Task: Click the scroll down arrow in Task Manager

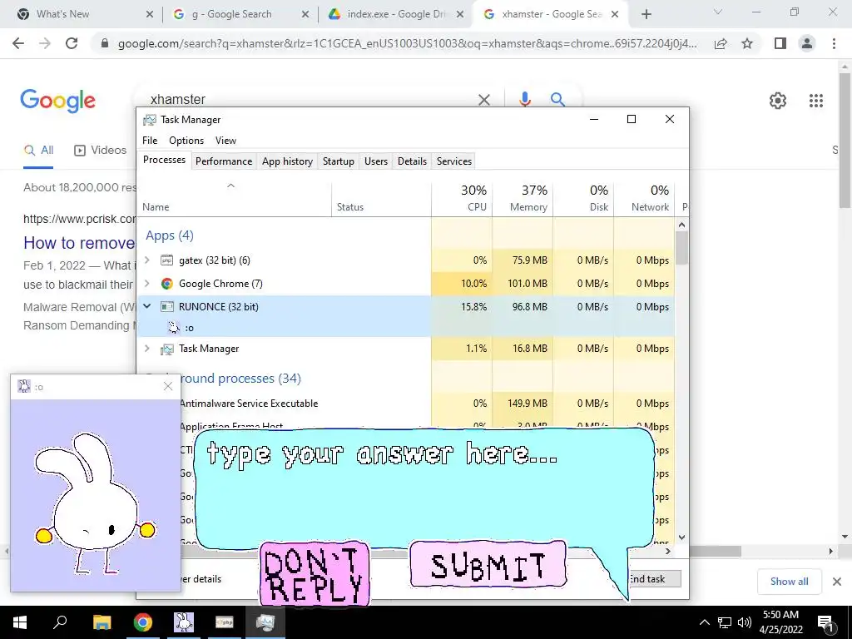Action: point(682,537)
